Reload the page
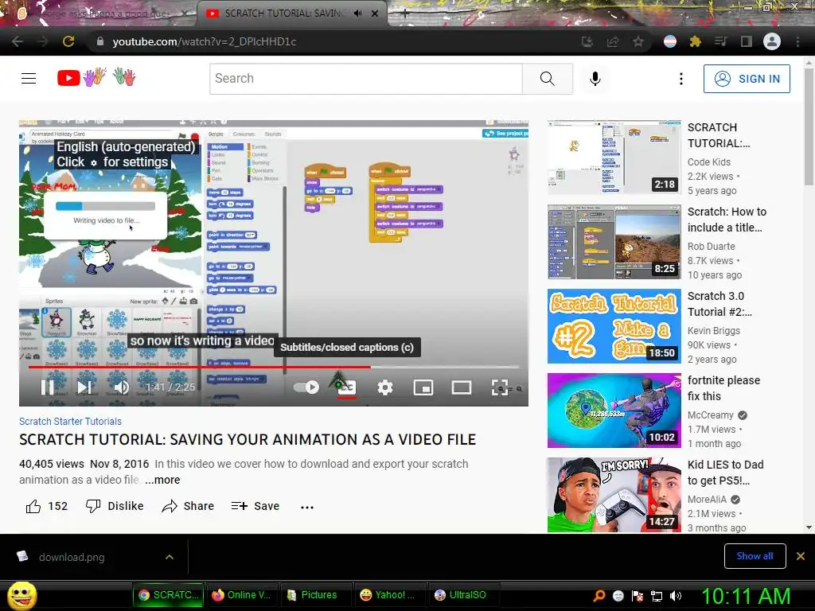Image resolution: width=815 pixels, height=611 pixels. click(x=68, y=41)
